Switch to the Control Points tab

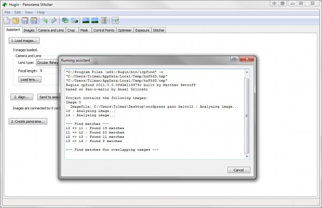104,31
